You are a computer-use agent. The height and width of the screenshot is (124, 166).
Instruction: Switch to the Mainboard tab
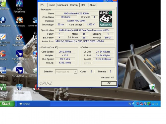tap(63, 5)
